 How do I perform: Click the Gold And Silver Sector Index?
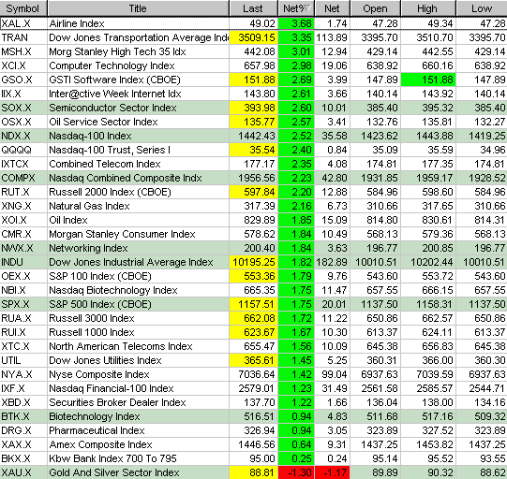point(114,472)
